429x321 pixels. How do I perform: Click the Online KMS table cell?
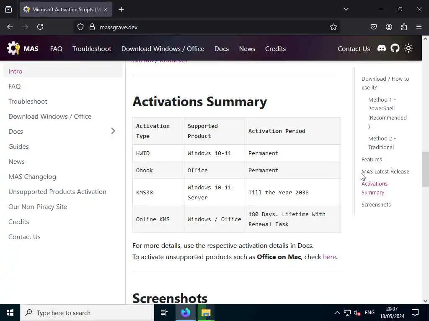pos(158,219)
